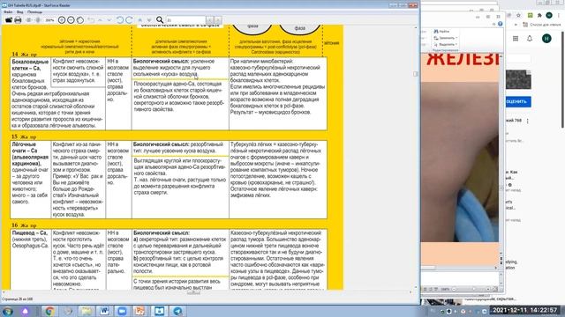The width and height of the screenshot is (565, 317).
Task: Click the magnifier search icon
Action: click(160, 19)
